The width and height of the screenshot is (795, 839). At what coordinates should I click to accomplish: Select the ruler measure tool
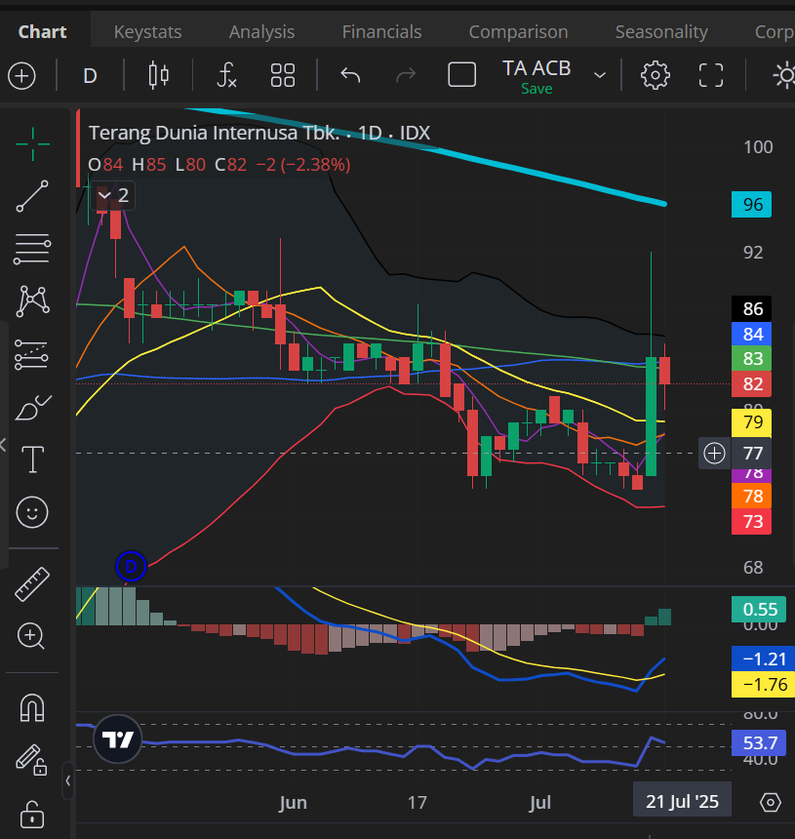[32, 584]
